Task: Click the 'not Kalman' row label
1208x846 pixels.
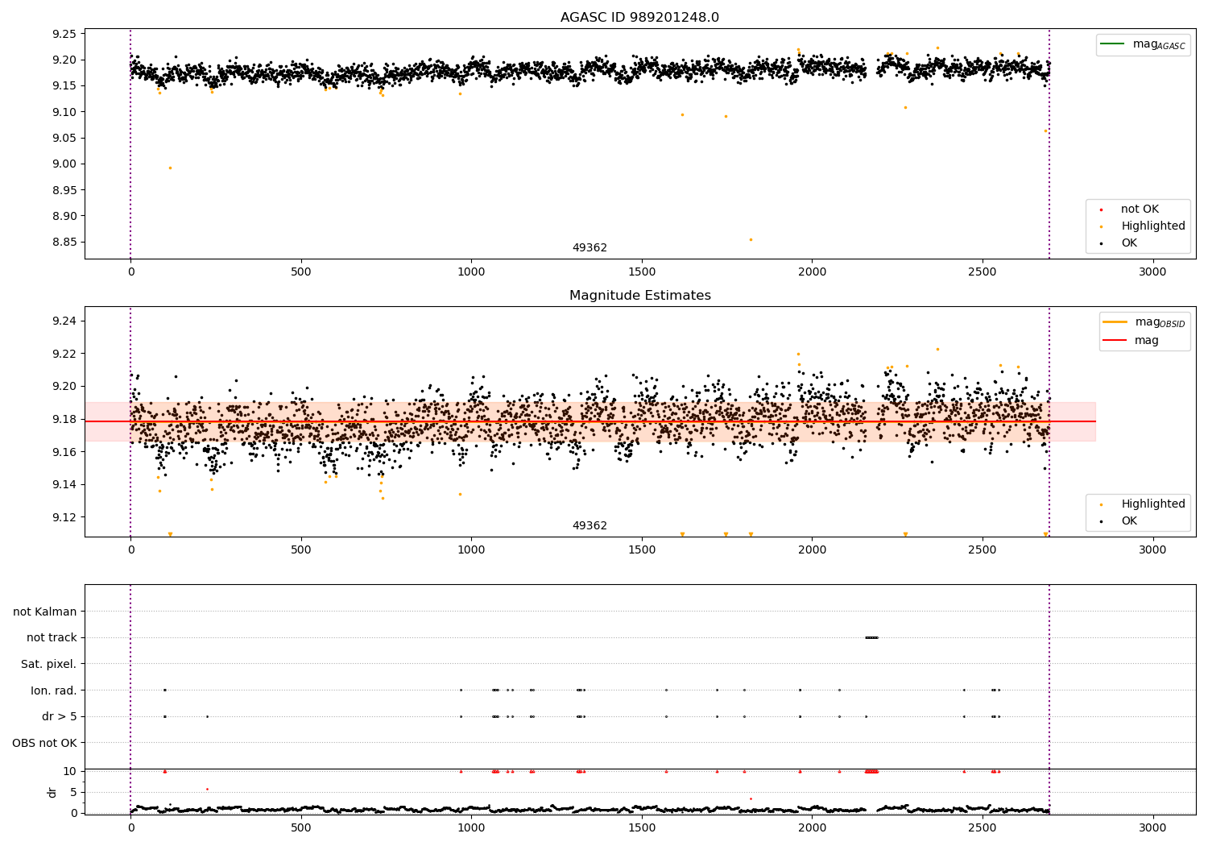Action: point(45,612)
